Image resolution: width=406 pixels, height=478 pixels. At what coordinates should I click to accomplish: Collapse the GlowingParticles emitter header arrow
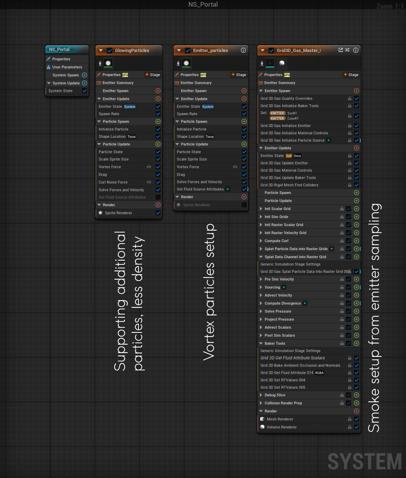point(101,51)
